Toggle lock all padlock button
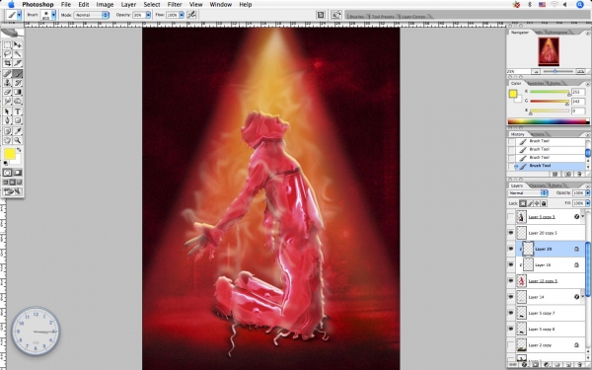Image resolution: width=592 pixels, height=370 pixels. tap(544, 203)
